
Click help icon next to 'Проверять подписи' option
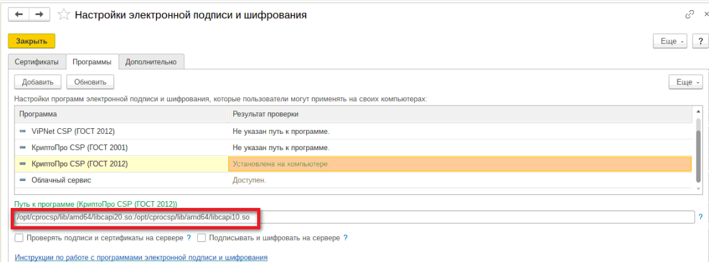pos(188,238)
